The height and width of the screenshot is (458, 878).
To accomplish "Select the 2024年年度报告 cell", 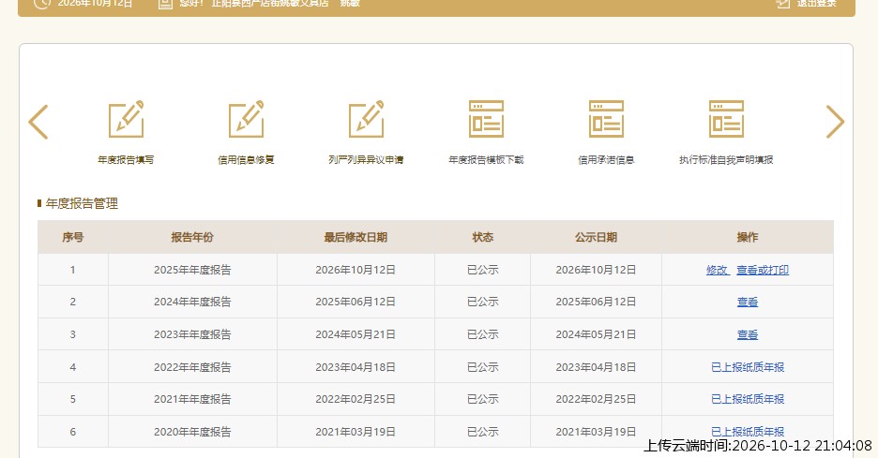I will coord(192,302).
